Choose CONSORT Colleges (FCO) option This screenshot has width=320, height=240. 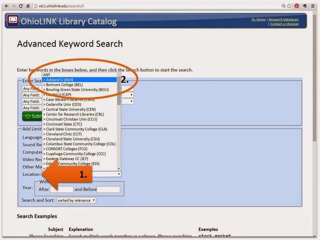(79, 149)
